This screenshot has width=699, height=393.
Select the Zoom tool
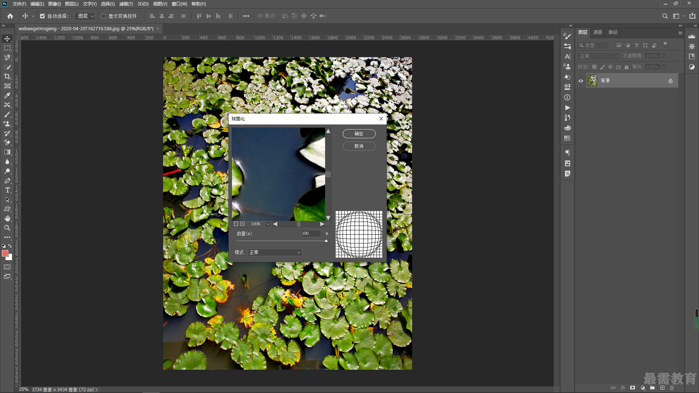pyautogui.click(x=7, y=228)
